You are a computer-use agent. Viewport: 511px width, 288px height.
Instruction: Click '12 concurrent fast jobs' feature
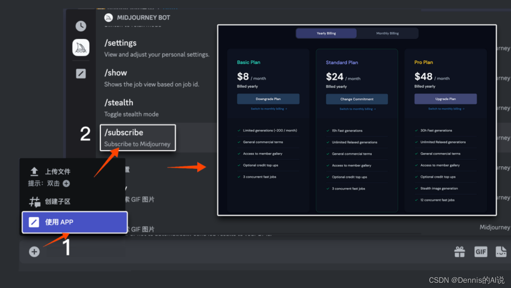437,200
